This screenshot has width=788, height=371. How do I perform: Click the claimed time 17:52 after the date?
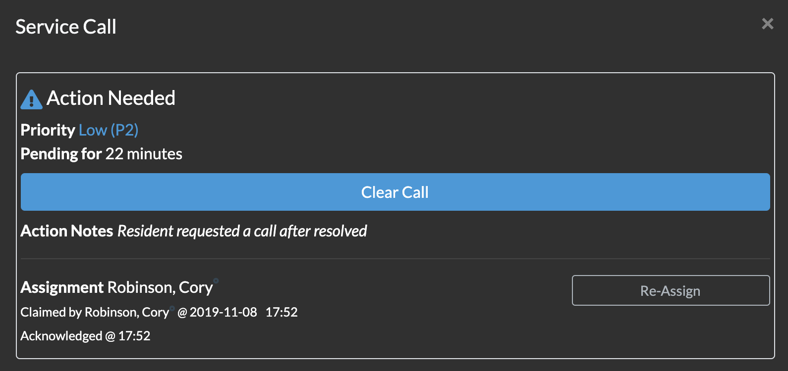point(281,312)
